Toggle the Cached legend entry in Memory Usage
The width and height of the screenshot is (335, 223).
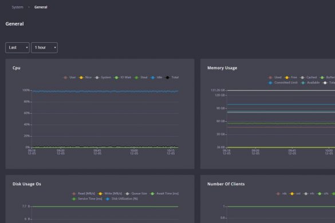tap(309, 77)
